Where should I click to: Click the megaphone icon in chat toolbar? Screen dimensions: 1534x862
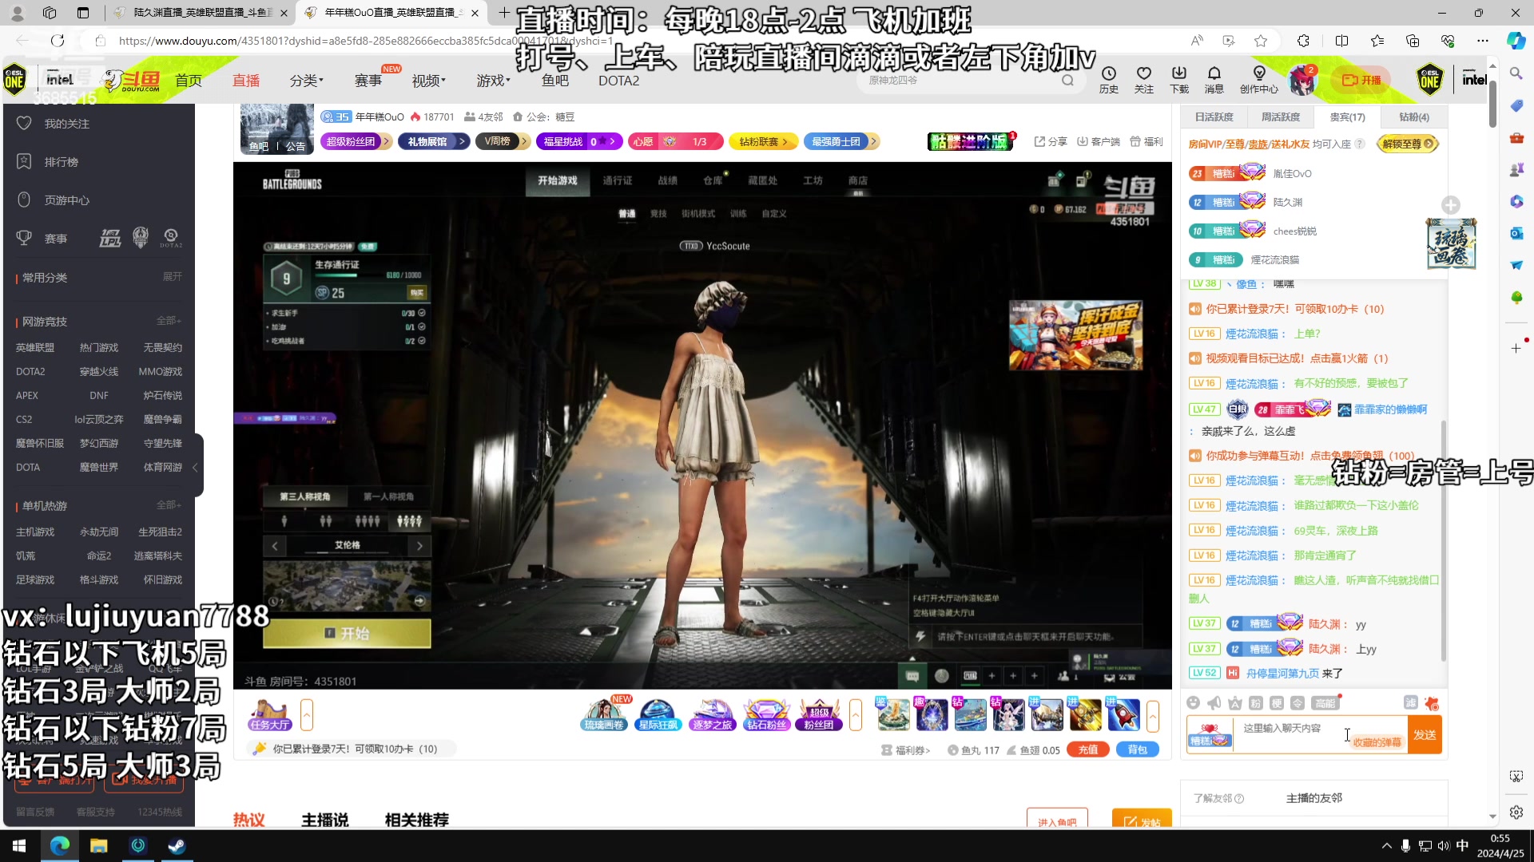[x=1214, y=702]
